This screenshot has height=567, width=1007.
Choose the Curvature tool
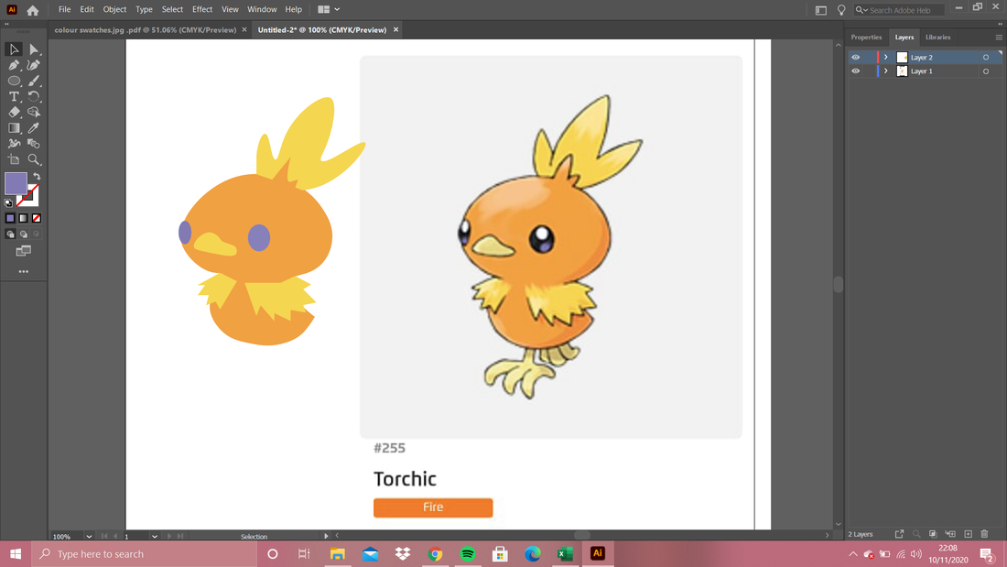click(33, 65)
